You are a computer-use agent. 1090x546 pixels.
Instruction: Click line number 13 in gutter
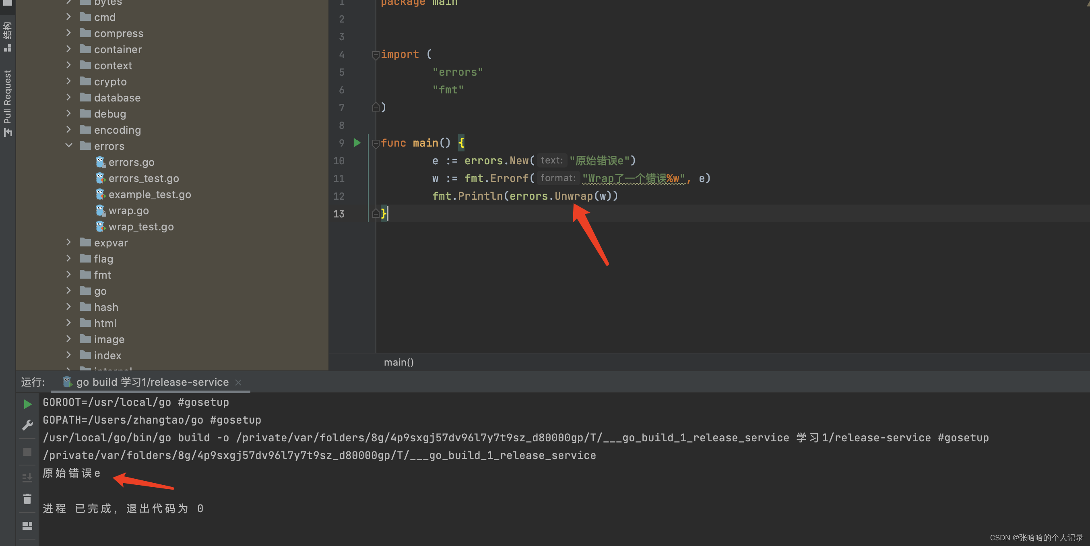pyautogui.click(x=339, y=214)
